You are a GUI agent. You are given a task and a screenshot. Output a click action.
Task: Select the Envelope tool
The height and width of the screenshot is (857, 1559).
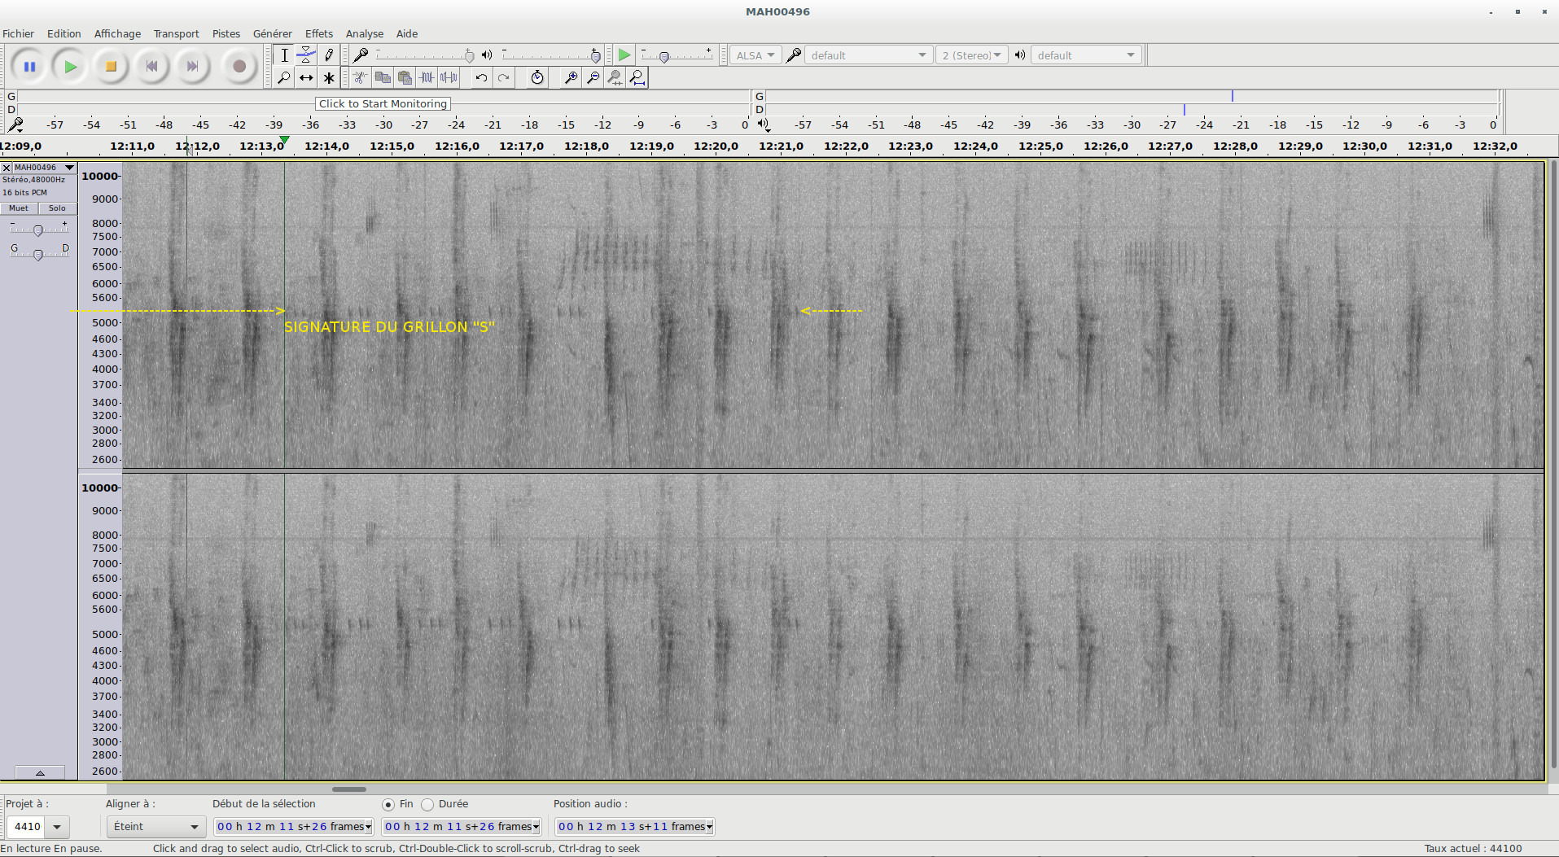click(306, 55)
